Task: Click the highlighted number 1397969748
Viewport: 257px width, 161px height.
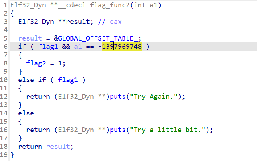Action: point(122,47)
